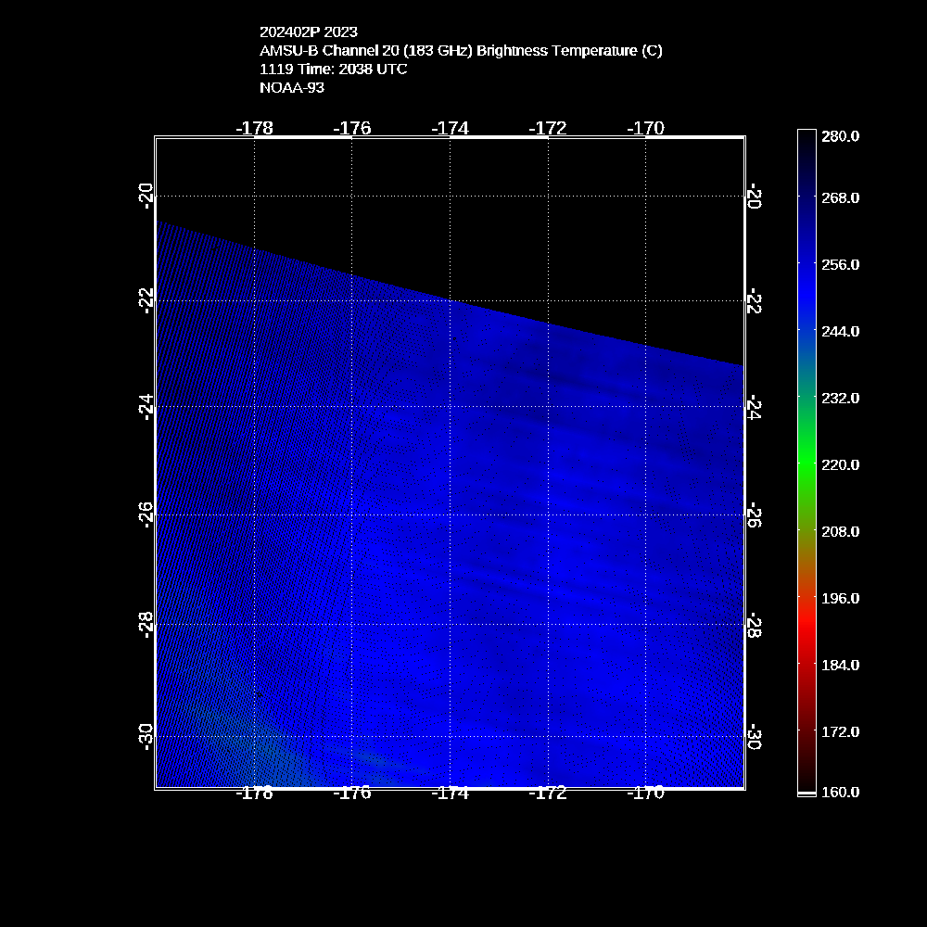Click the 202402P 2023 header text
This screenshot has height=927, width=927.
[x=308, y=32]
